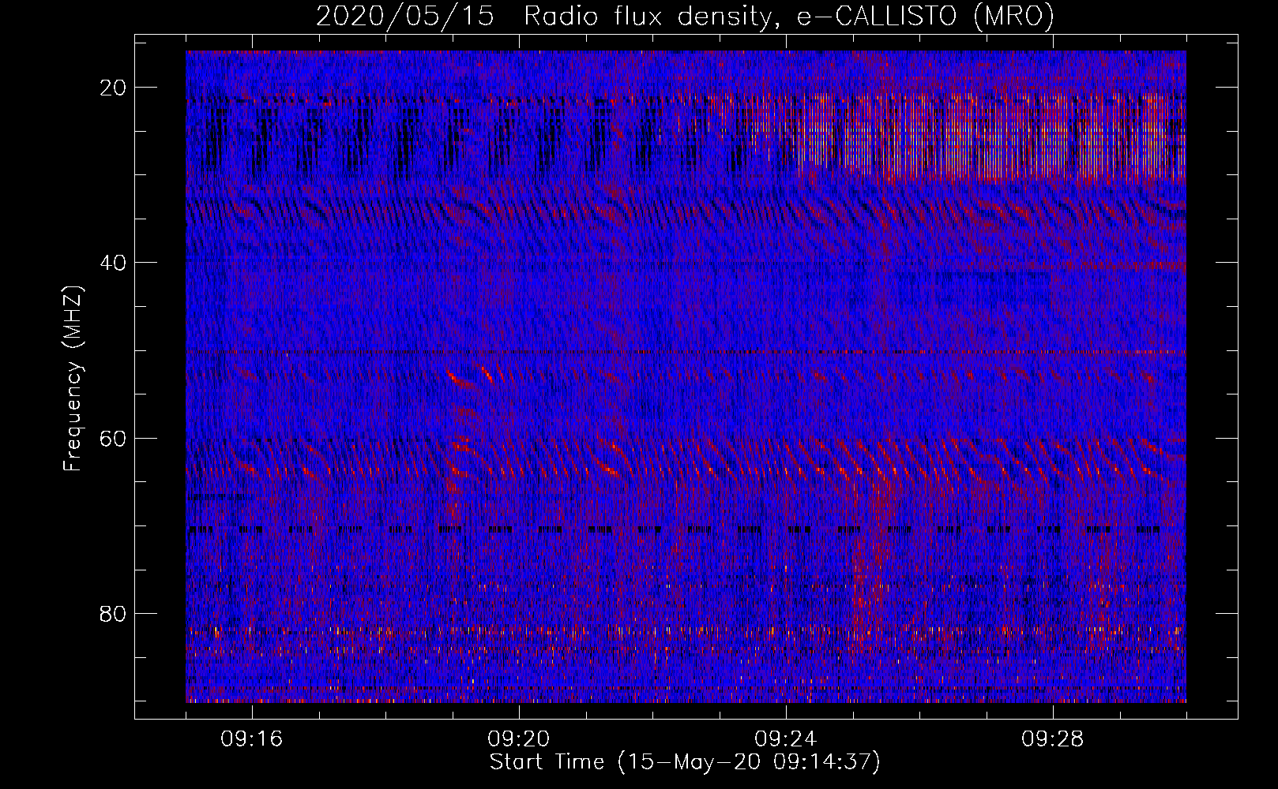Screen dimensions: 1278x789
Task: Click the 20 frequency tick label
Action: point(114,88)
